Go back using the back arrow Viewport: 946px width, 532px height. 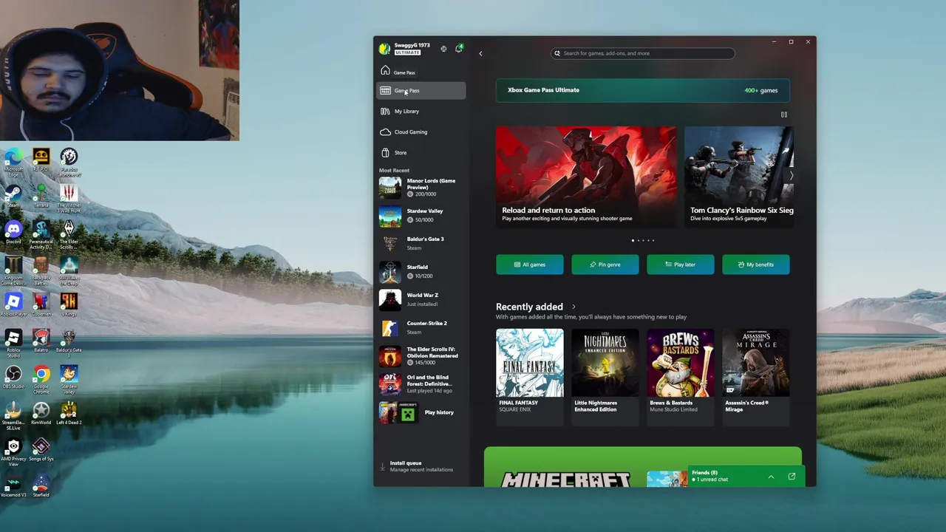click(480, 53)
